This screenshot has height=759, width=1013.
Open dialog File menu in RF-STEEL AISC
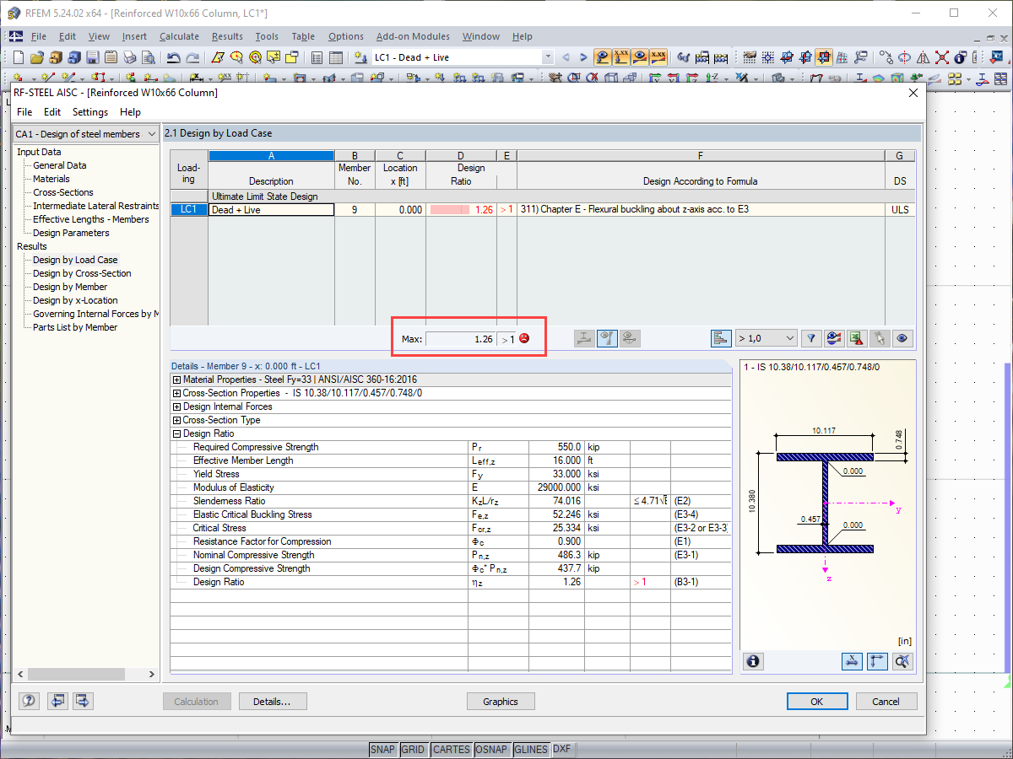pyautogui.click(x=24, y=112)
